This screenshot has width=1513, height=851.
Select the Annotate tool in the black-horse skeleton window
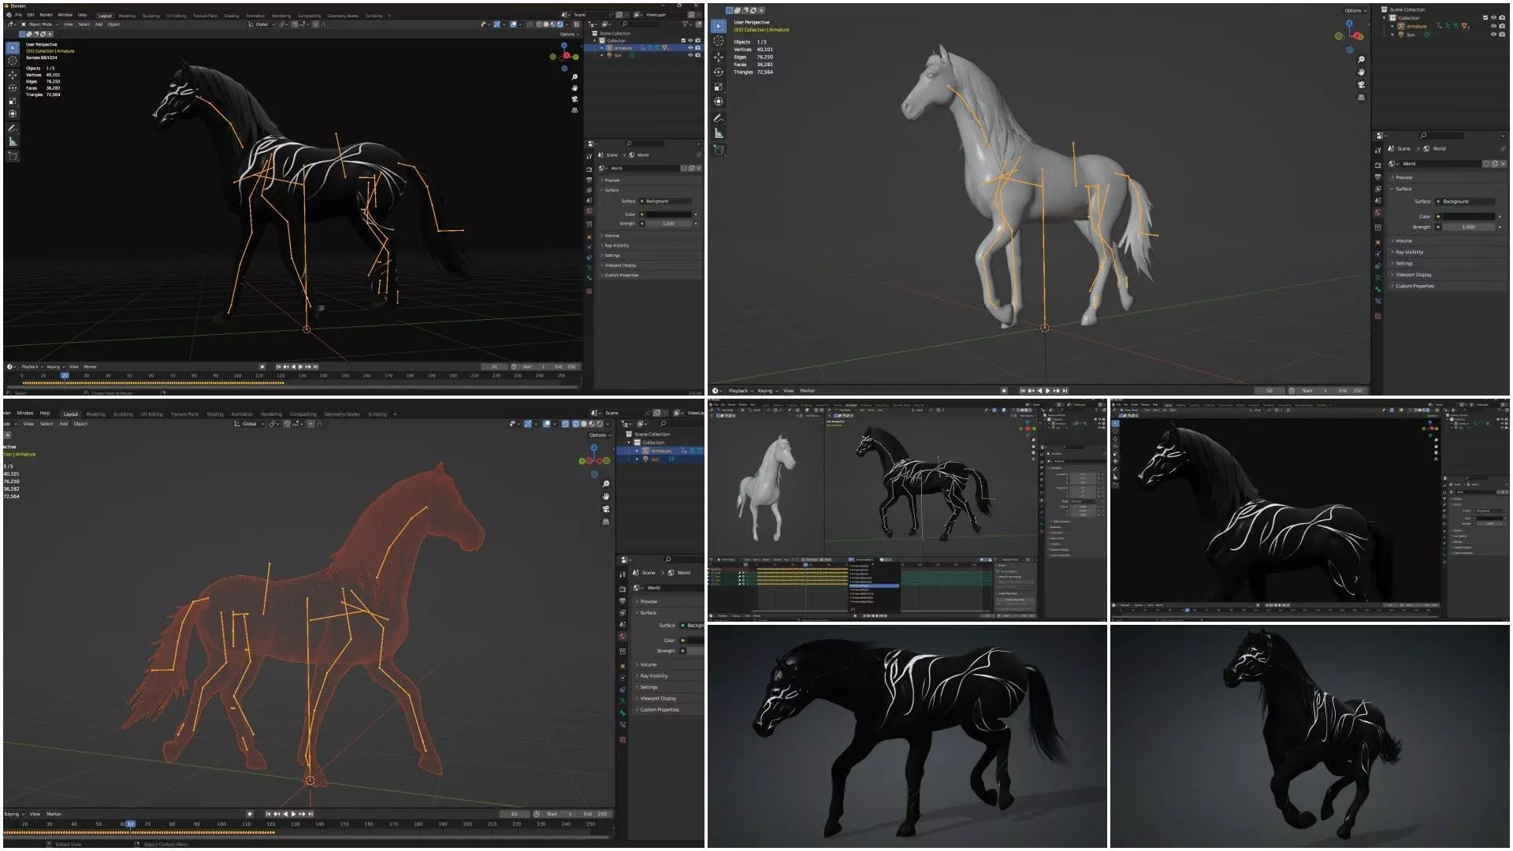[13, 128]
